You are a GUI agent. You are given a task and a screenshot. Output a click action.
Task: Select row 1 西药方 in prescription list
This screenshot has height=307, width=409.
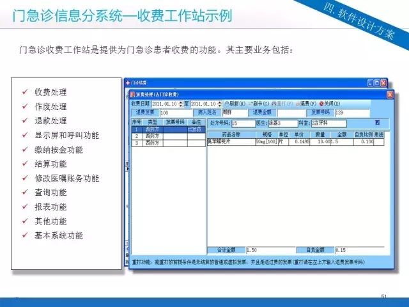click(x=152, y=129)
